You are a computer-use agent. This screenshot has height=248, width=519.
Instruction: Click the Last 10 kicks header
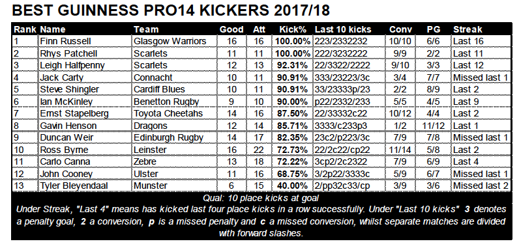click(x=343, y=29)
